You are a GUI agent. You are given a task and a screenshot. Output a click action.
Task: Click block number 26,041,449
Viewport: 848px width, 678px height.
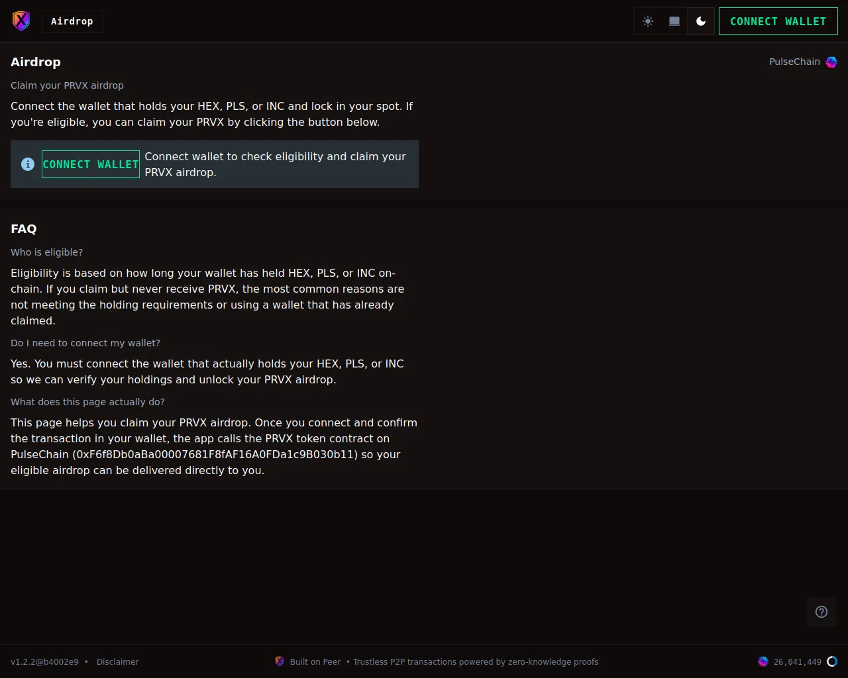pyautogui.click(x=797, y=661)
